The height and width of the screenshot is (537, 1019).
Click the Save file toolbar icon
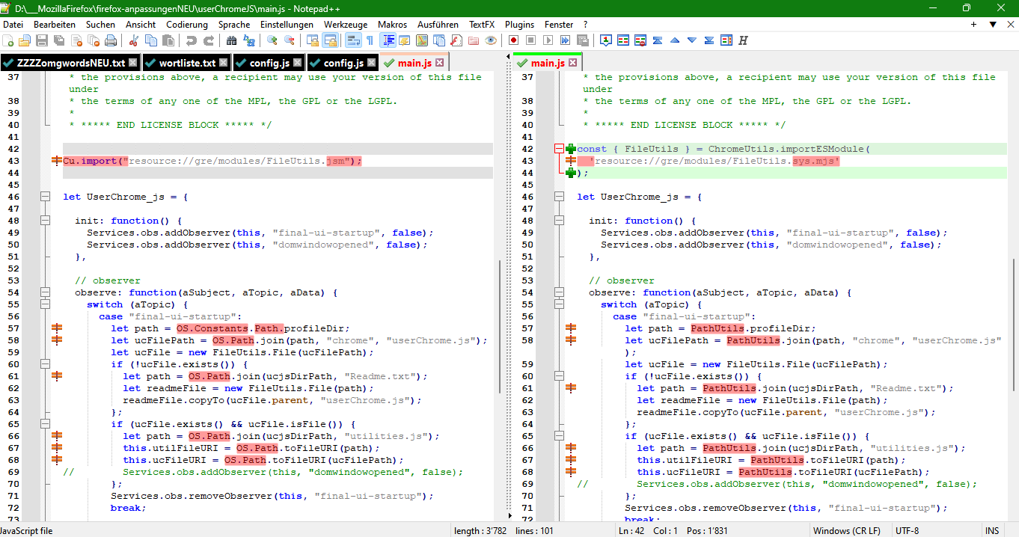coord(41,40)
